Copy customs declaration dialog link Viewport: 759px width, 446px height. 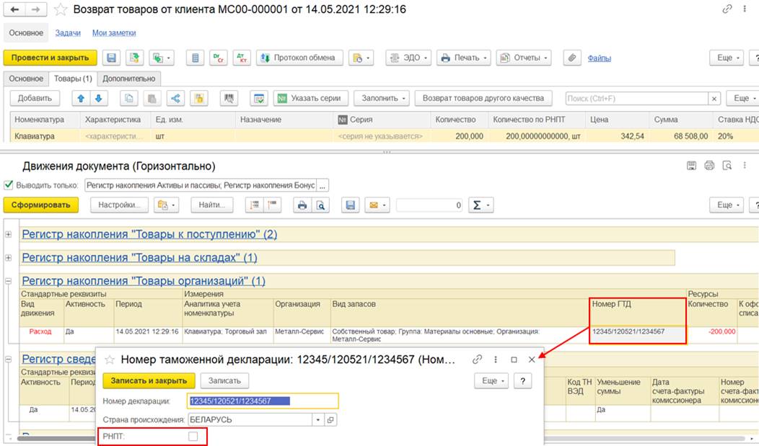pyautogui.click(x=477, y=360)
